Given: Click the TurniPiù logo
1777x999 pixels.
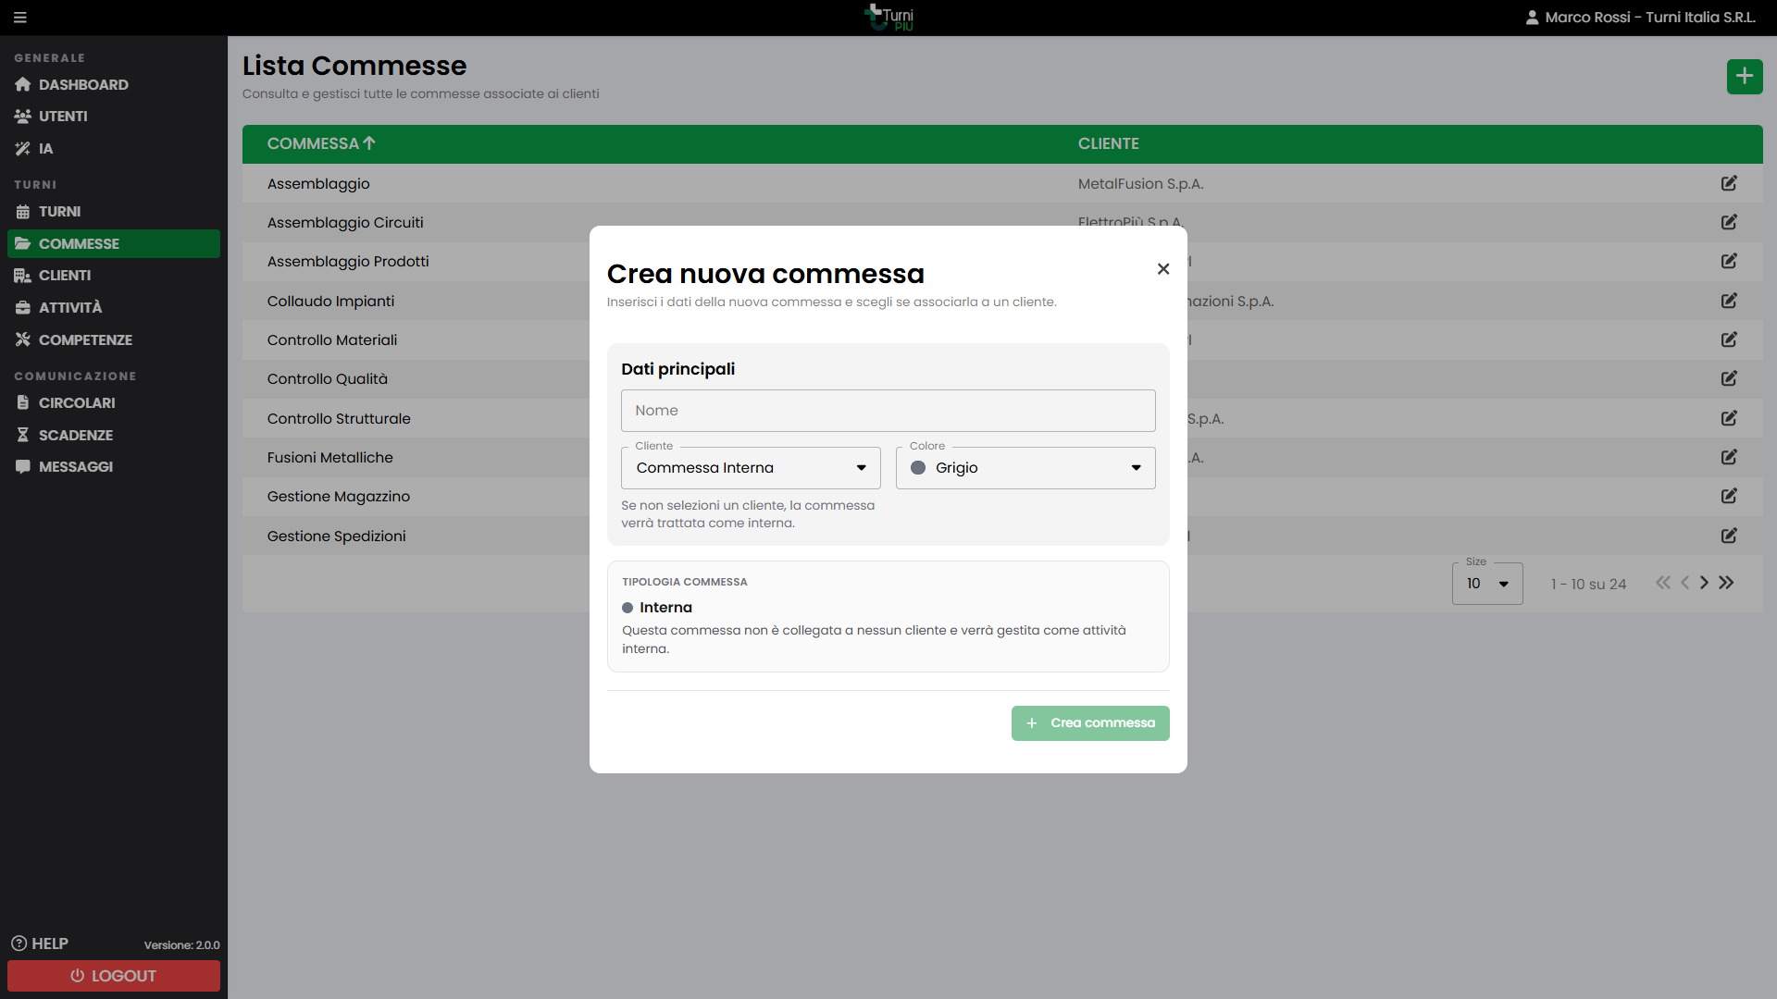Looking at the screenshot, I should pyautogui.click(x=888, y=18).
